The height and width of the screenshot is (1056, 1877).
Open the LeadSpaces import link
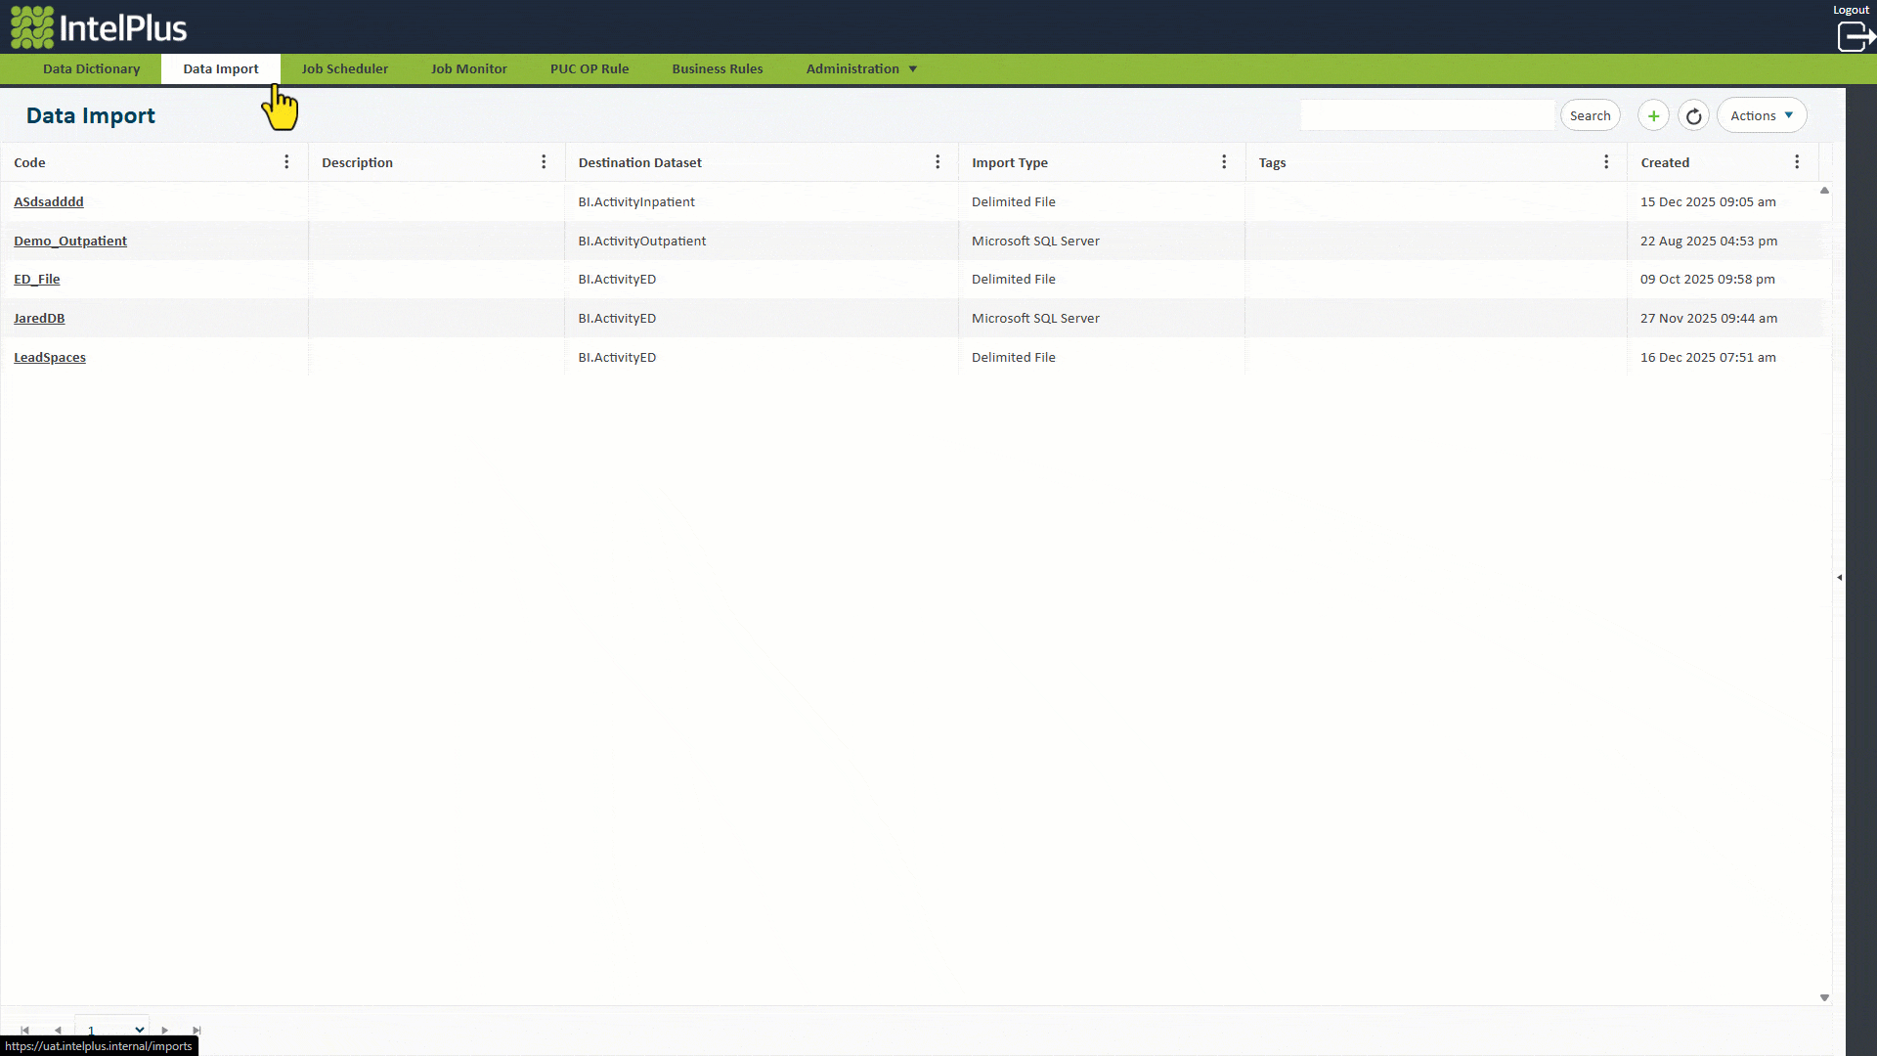pyautogui.click(x=50, y=357)
